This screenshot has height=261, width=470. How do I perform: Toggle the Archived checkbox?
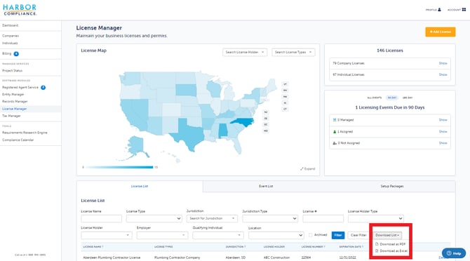coord(311,235)
